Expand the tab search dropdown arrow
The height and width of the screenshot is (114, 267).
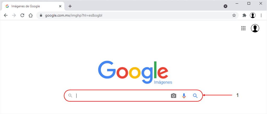tap(226, 6)
